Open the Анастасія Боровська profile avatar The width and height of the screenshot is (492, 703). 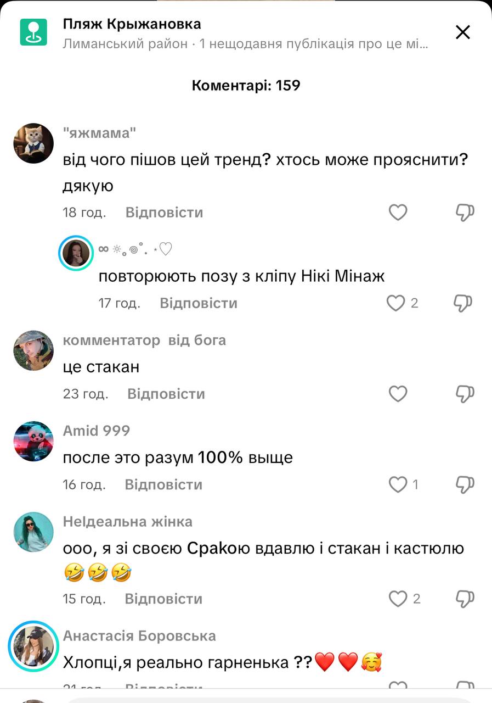tap(33, 646)
